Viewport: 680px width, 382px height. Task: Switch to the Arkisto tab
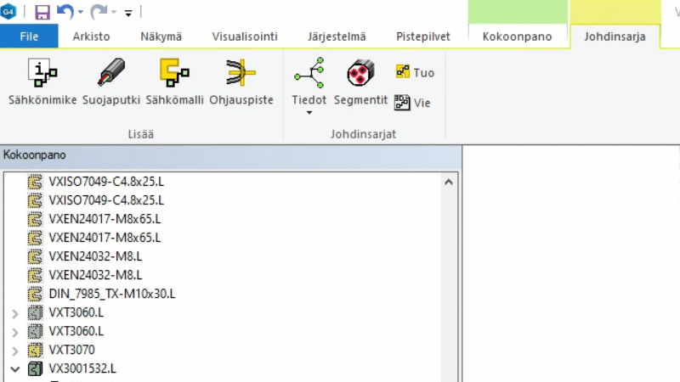point(91,37)
